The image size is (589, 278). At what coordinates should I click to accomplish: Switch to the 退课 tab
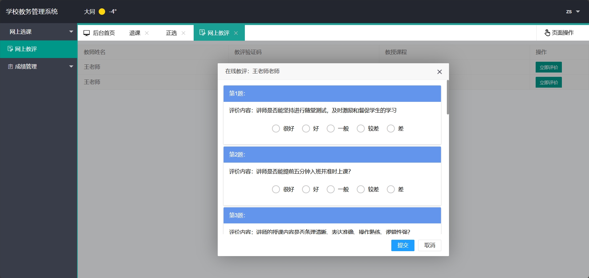pyautogui.click(x=134, y=33)
